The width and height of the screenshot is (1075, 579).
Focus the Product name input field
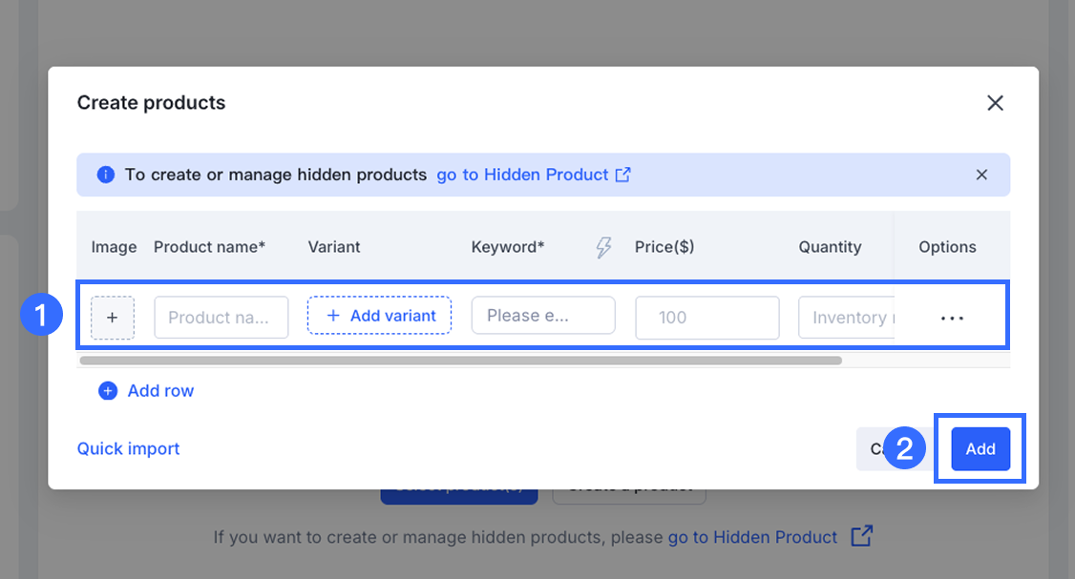point(221,318)
